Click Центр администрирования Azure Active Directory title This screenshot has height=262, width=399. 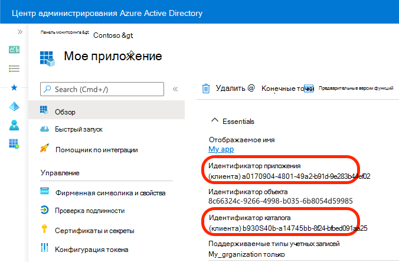[107, 13]
